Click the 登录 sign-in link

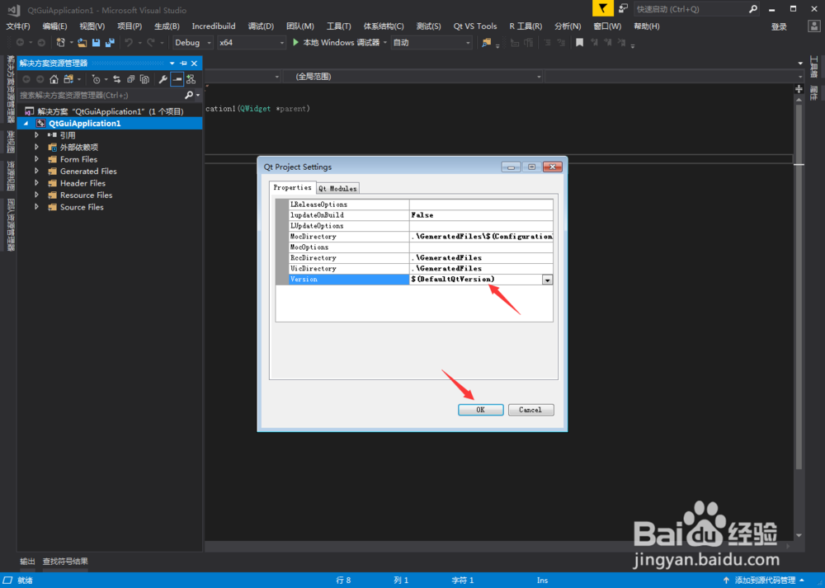tap(779, 26)
